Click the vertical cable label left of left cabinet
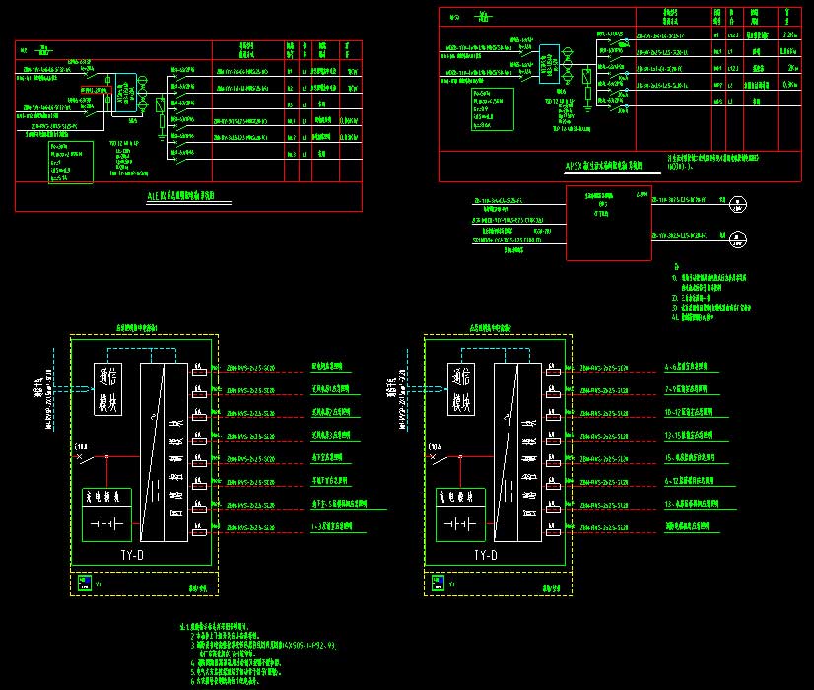 coord(42,400)
